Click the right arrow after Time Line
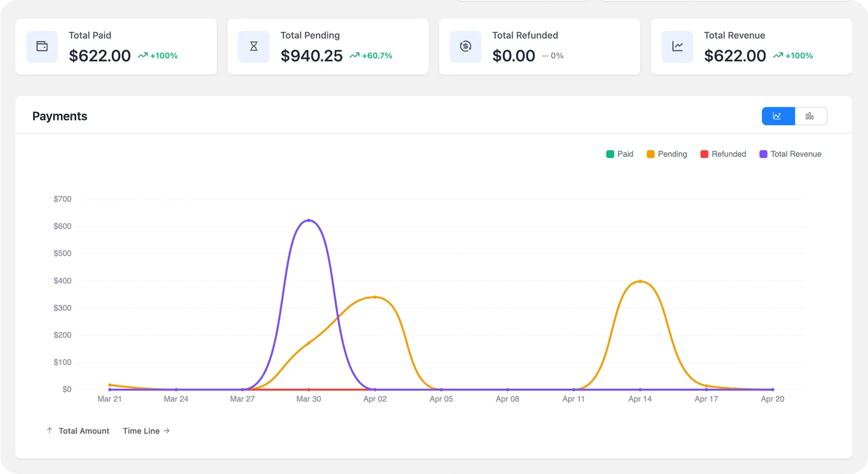 (167, 431)
